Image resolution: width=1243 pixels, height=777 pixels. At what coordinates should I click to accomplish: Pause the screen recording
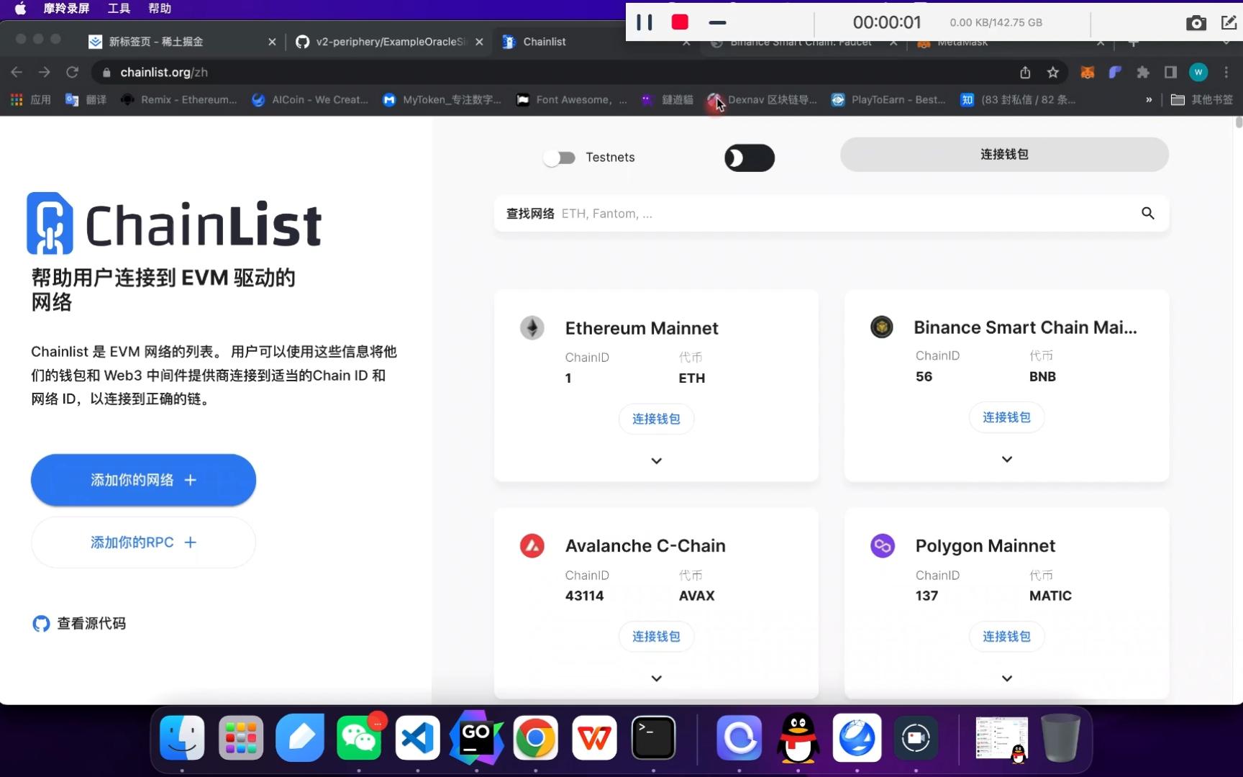coord(645,22)
